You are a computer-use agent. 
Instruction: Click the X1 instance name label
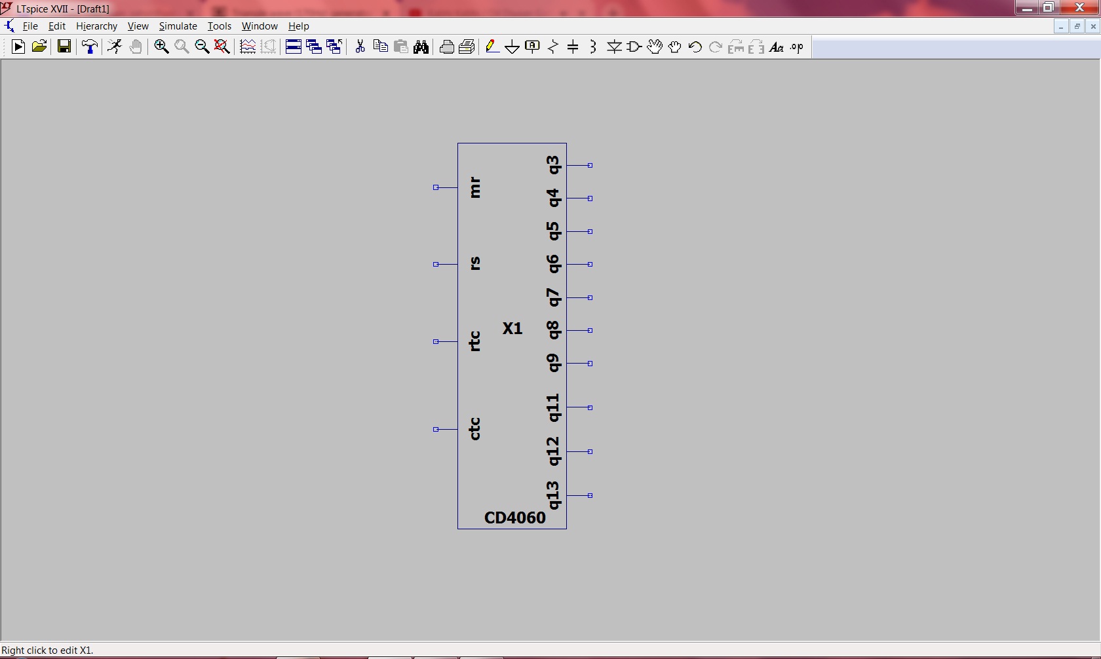[x=512, y=328]
